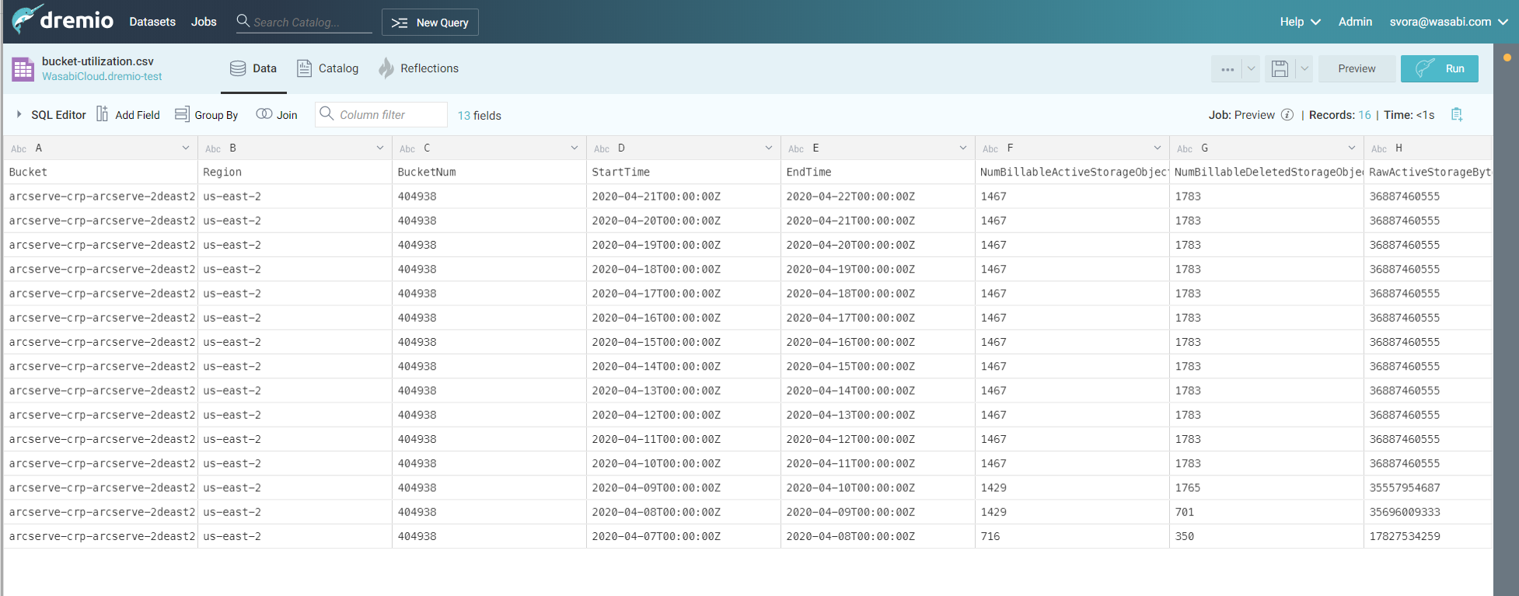The height and width of the screenshot is (596, 1519).
Task: Open the svora@wasabi.com account menu
Action: pos(1448,22)
